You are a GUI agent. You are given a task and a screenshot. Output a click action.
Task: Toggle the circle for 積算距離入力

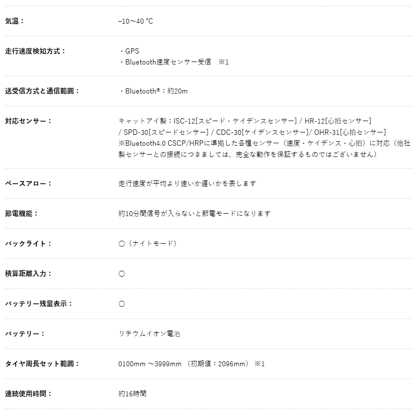point(121,273)
